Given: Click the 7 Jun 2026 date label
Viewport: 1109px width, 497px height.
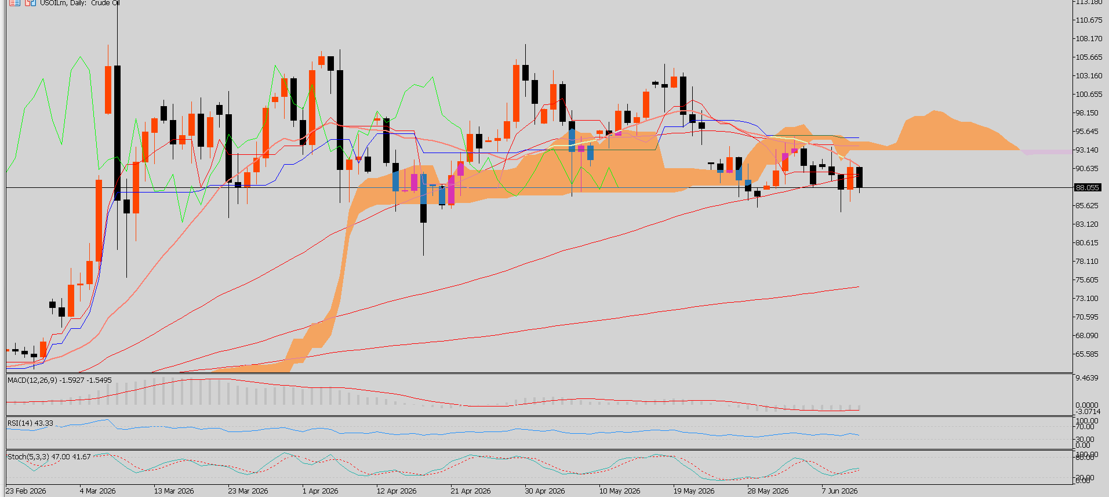Looking at the screenshot, I should pos(839,491).
